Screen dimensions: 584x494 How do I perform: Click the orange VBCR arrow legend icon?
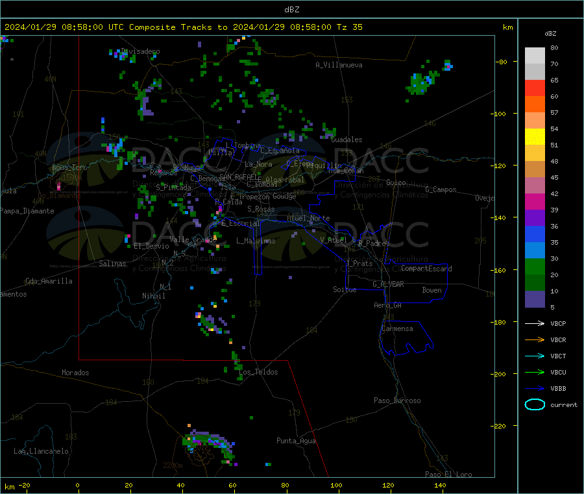(x=535, y=340)
